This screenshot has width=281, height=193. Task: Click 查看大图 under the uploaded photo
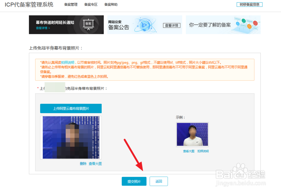pos(95,164)
